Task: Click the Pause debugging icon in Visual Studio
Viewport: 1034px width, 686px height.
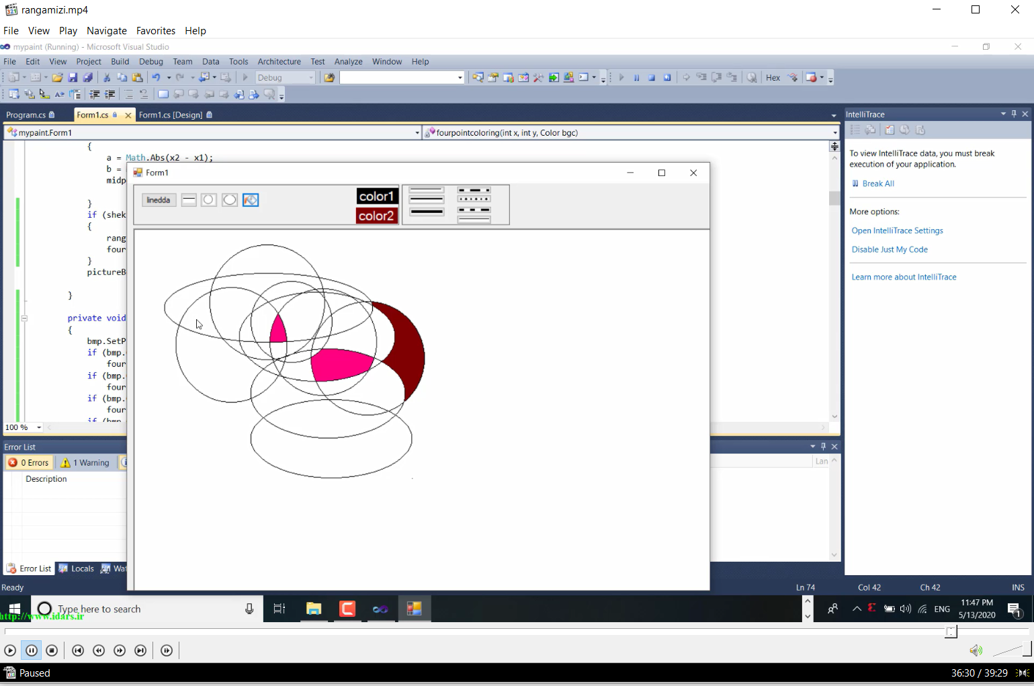Action: click(636, 78)
